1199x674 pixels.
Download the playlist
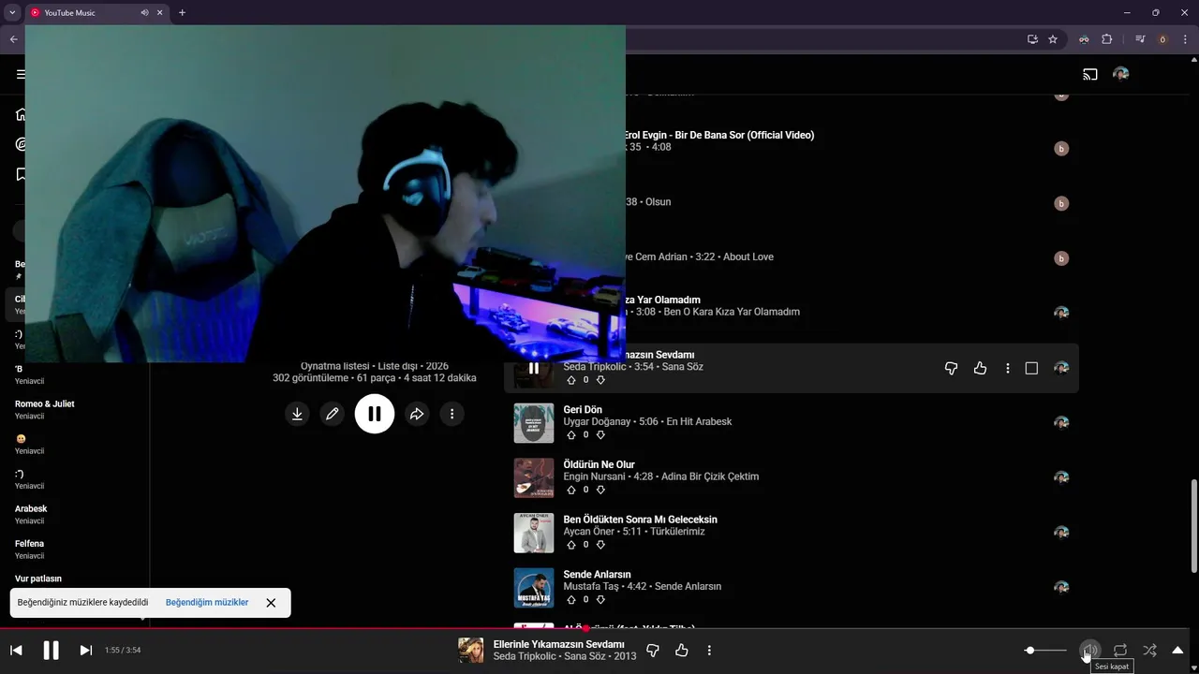297,414
